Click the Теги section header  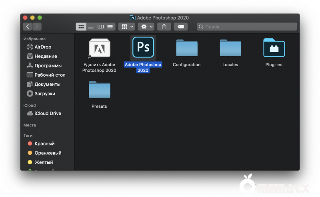[x=28, y=136]
